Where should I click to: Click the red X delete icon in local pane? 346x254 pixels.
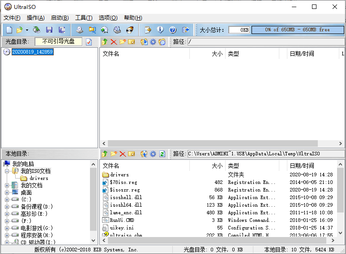click(123, 154)
